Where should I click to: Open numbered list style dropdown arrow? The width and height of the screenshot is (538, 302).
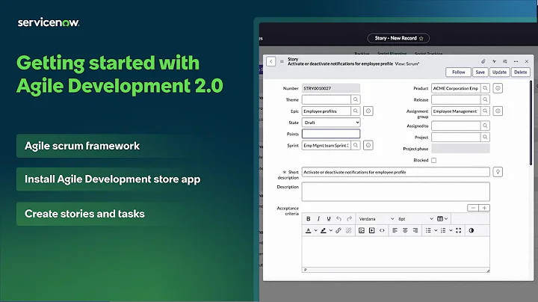(451, 230)
